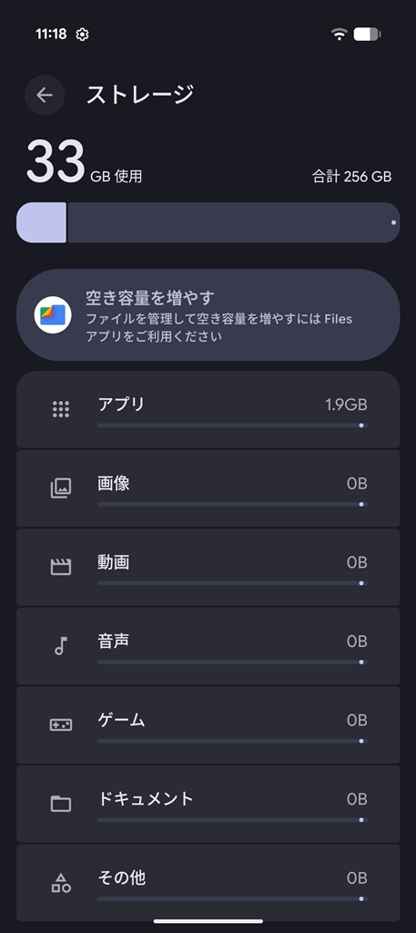Tap the bottom navigation gesture handle
Image resolution: width=416 pixels, height=933 pixels.
[x=208, y=921]
